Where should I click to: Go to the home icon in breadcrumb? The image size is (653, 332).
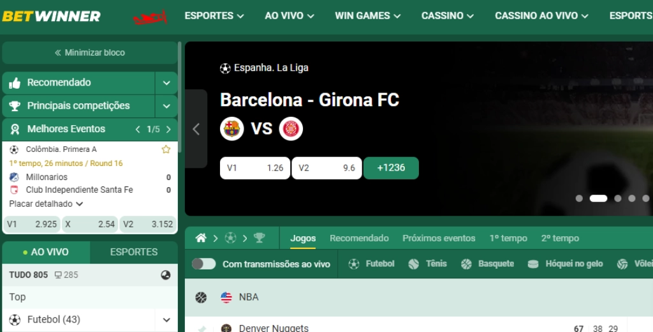click(201, 238)
